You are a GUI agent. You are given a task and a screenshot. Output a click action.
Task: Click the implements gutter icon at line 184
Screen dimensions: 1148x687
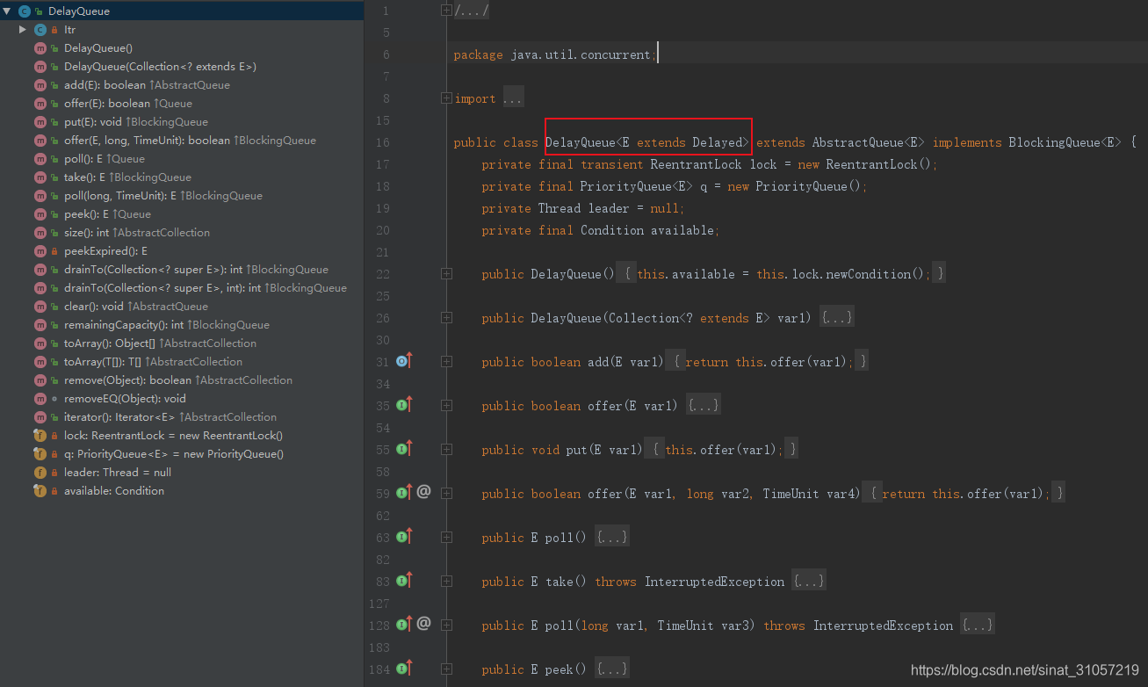point(404,669)
